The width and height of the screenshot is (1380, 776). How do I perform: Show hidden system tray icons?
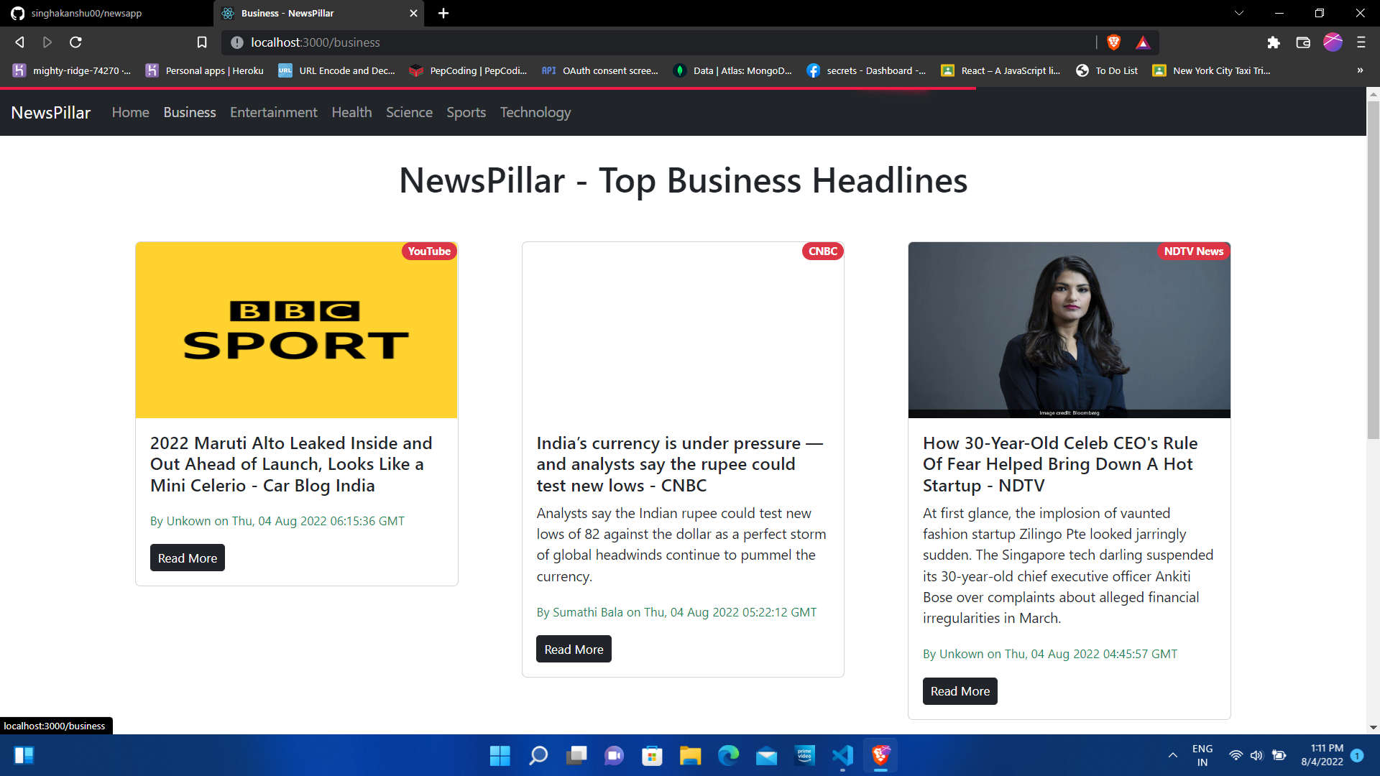(1172, 755)
